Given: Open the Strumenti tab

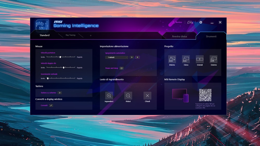Looking at the screenshot, I should 211,36.
